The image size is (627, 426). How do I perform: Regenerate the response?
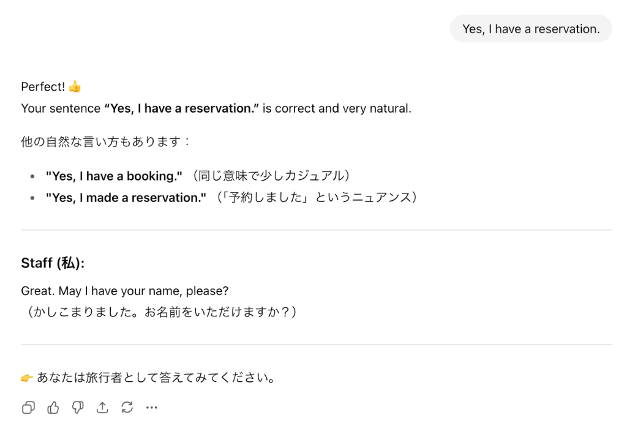127,407
